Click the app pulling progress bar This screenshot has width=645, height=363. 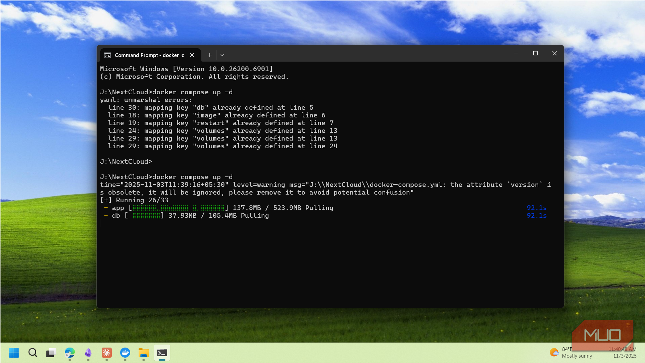coord(179,208)
